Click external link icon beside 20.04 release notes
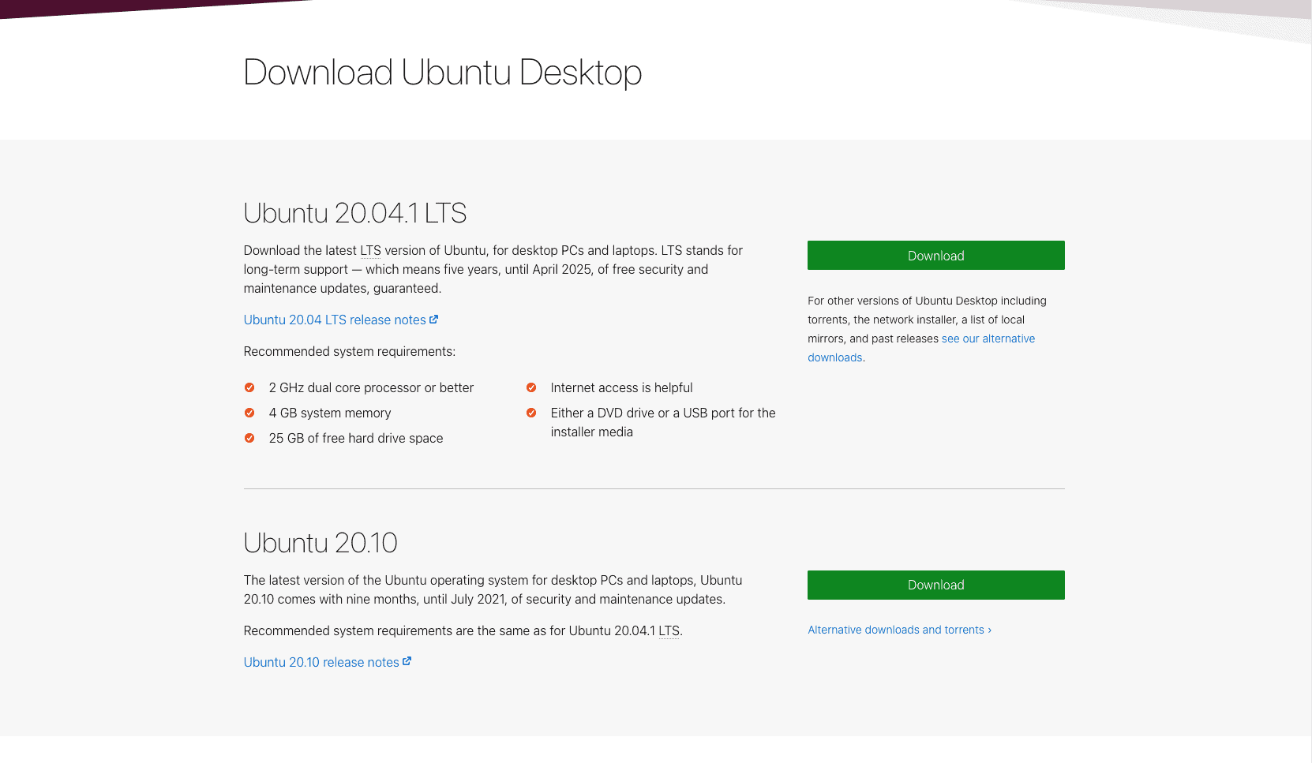 tap(433, 319)
